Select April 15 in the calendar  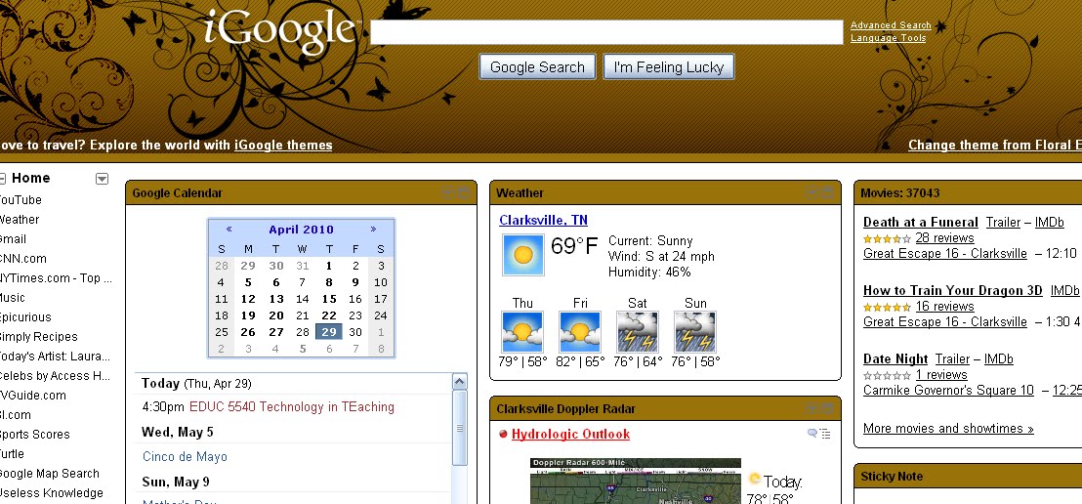[x=329, y=299]
